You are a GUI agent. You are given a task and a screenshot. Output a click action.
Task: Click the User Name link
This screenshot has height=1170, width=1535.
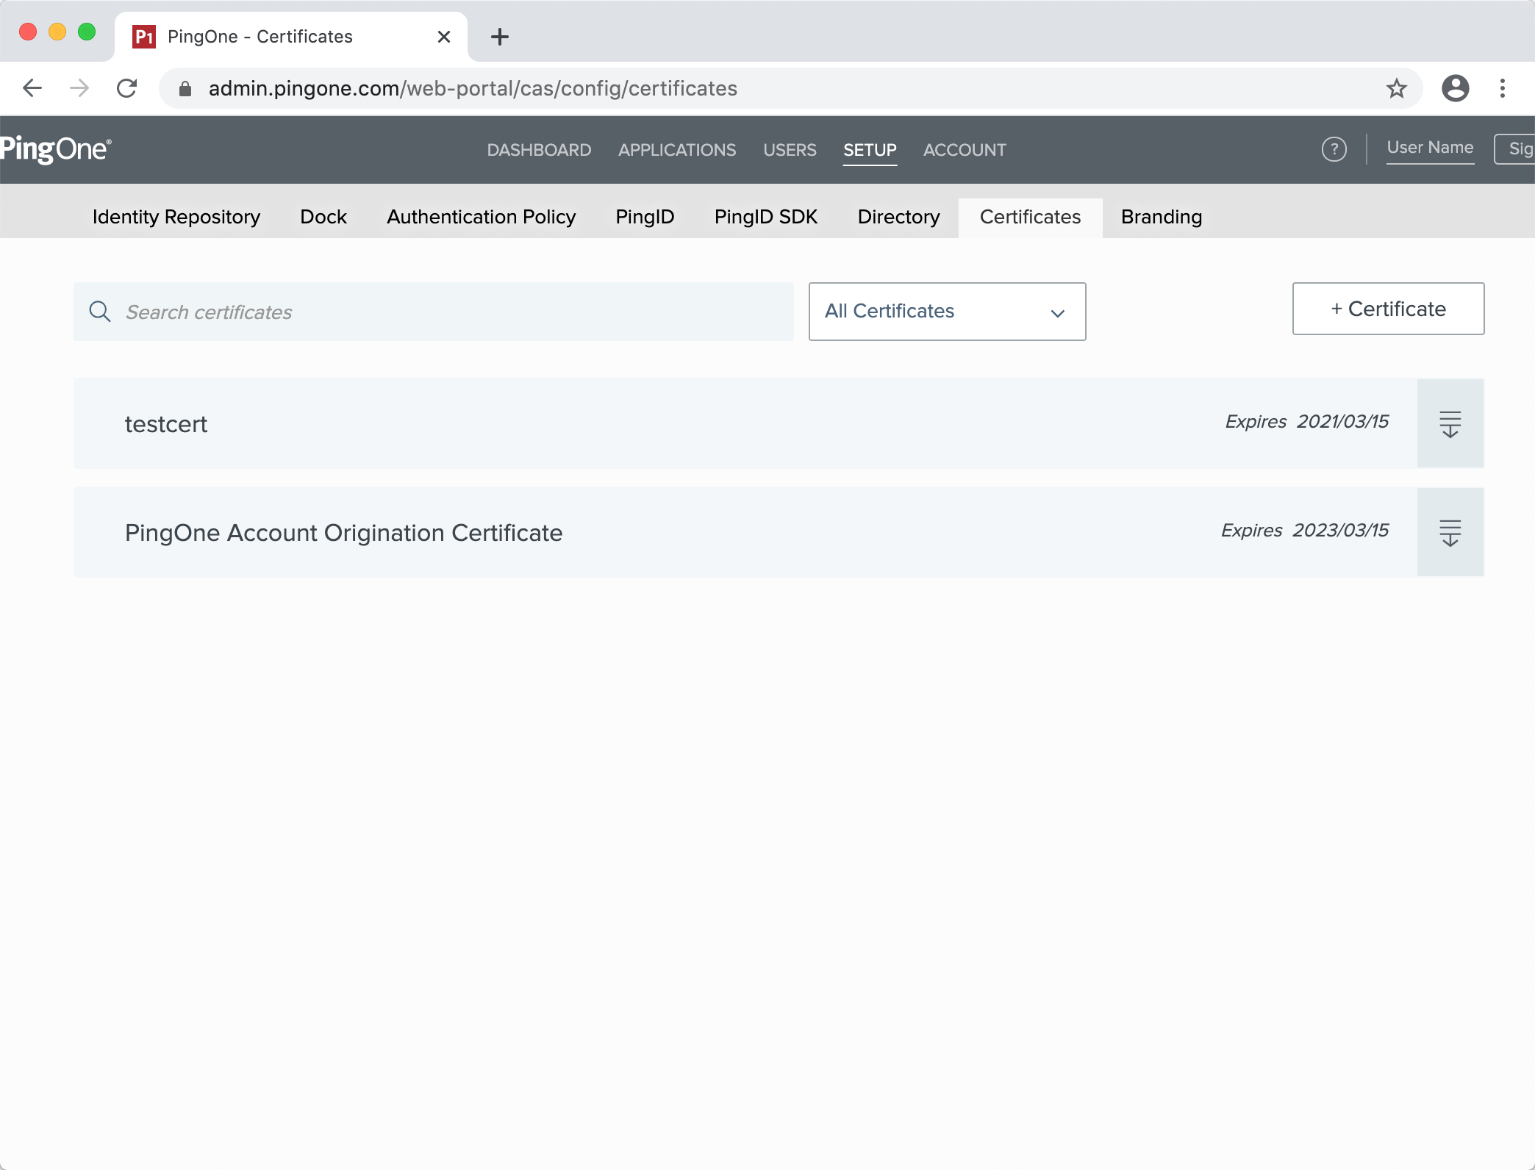click(1430, 148)
